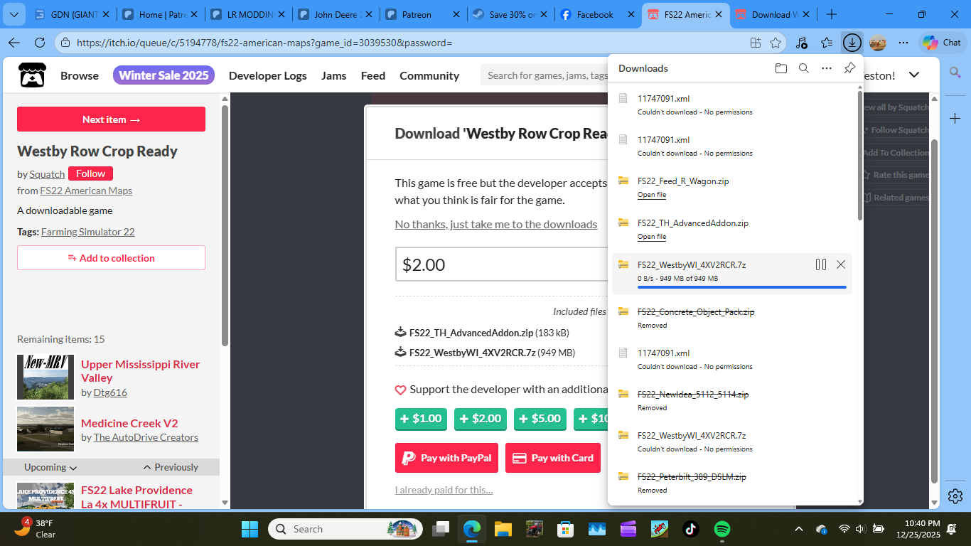Pause the FS22_WestbyWI_4XV2RCR.7z download
Viewport: 971px width, 546px height.
(x=821, y=264)
